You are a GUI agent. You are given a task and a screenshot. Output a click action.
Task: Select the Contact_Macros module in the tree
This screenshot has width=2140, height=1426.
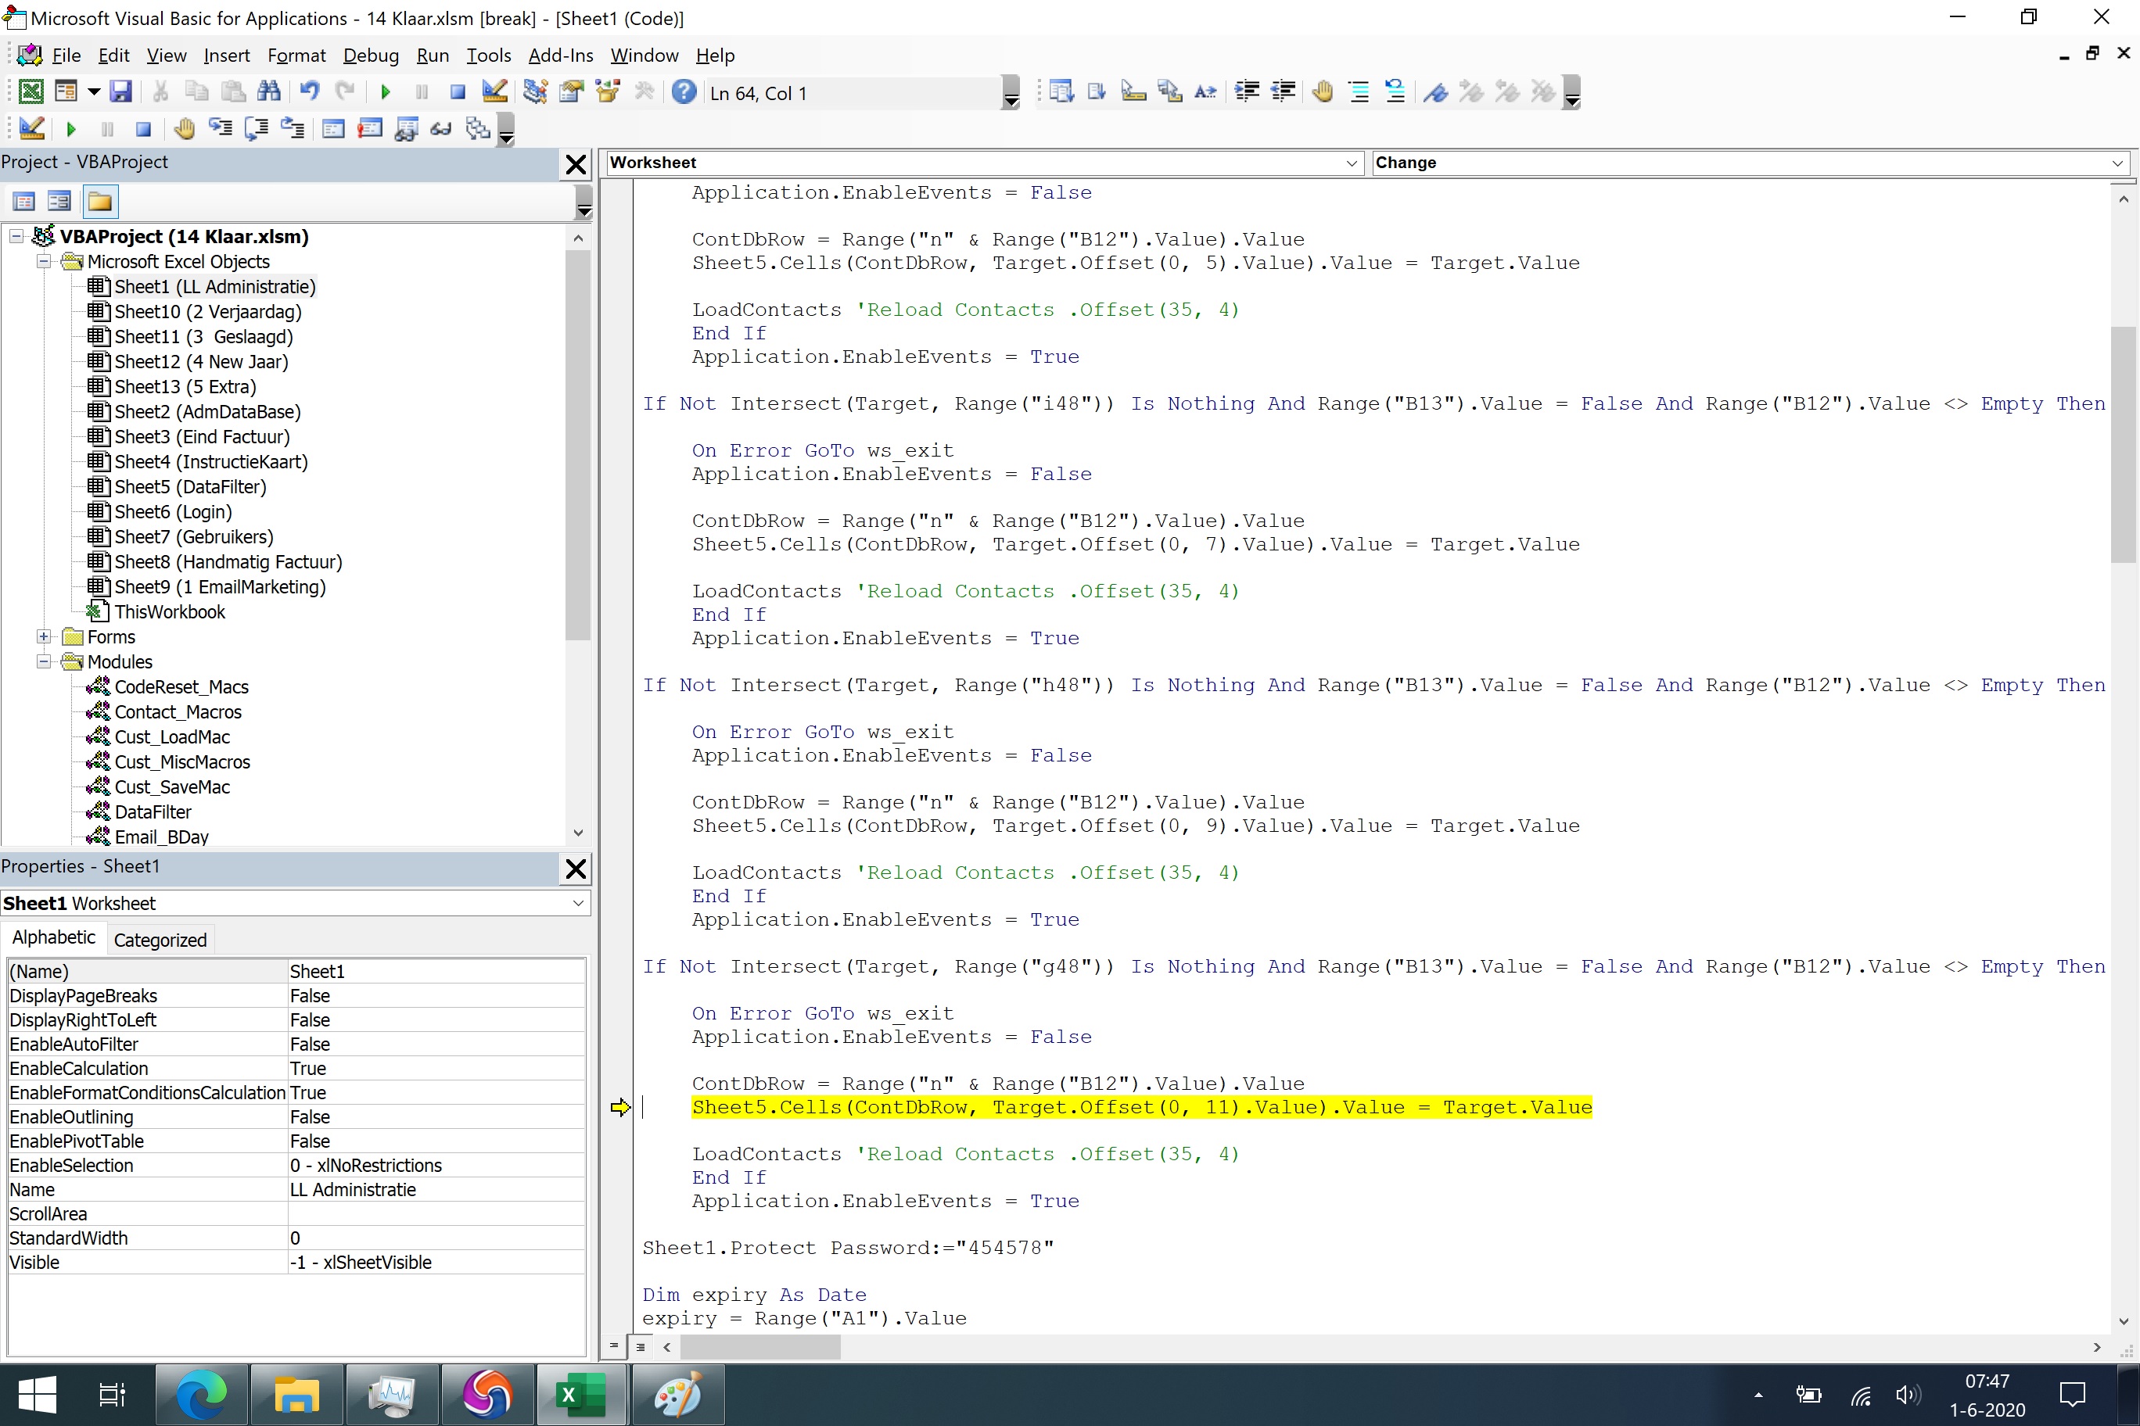tap(178, 712)
